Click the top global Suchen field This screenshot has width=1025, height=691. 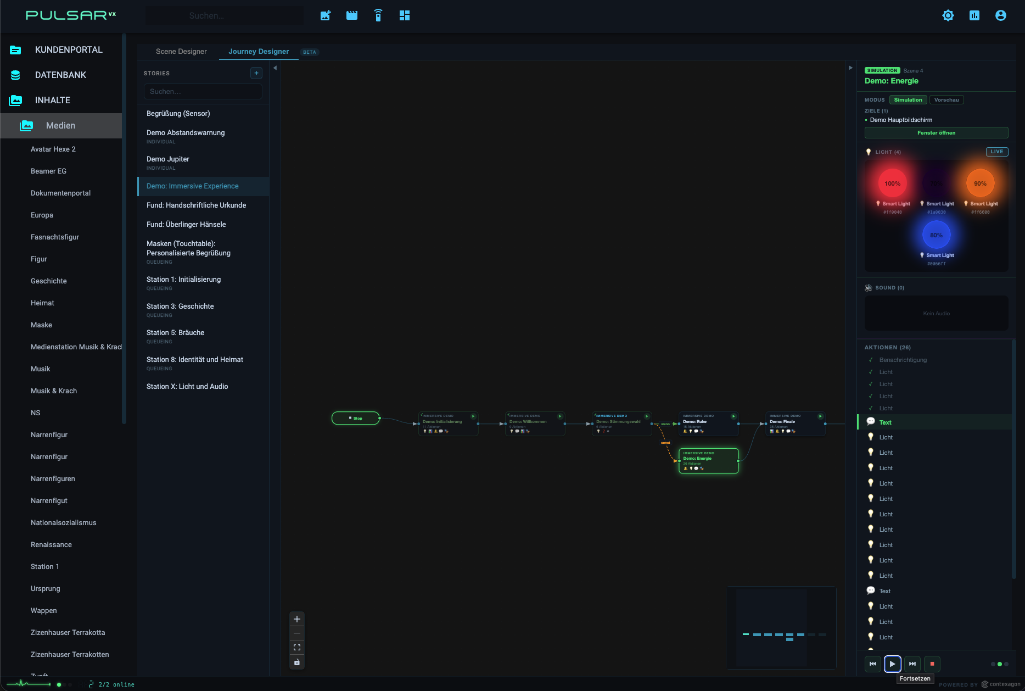click(225, 16)
